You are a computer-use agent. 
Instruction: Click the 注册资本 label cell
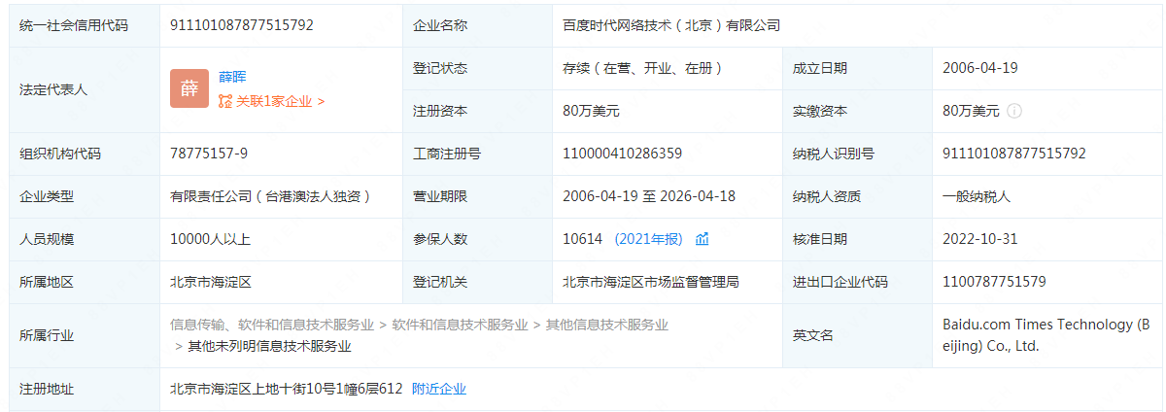(x=476, y=111)
